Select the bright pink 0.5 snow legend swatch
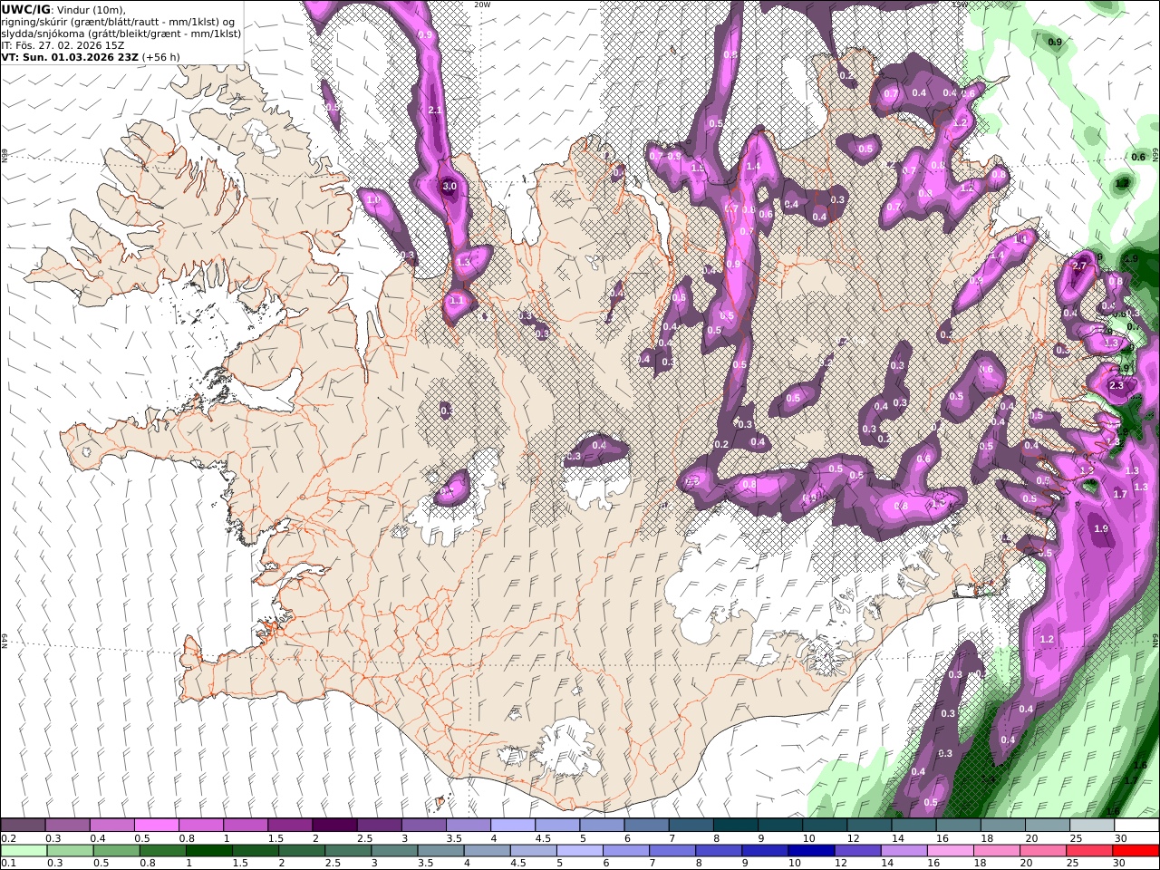This screenshot has height=870, width=1160. click(x=156, y=826)
